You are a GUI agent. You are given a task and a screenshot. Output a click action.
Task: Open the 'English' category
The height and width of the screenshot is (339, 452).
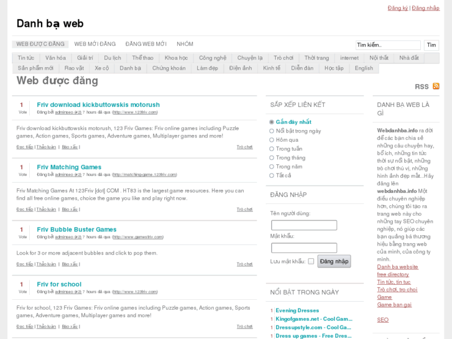(x=364, y=68)
